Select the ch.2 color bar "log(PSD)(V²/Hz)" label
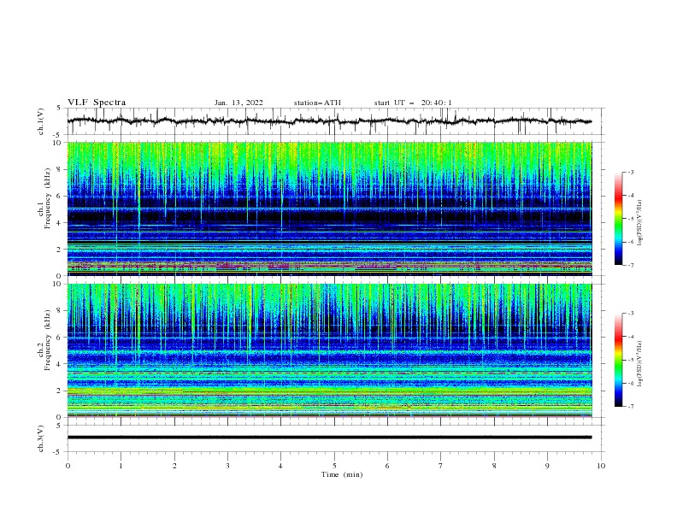The image size is (677, 523). (639, 364)
